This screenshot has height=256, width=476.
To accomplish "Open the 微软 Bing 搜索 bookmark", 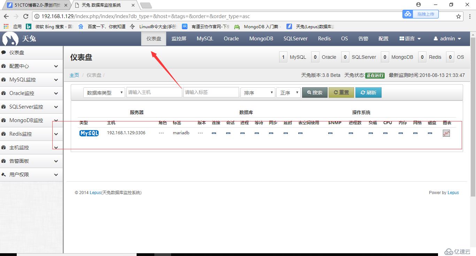I will [x=49, y=26].
